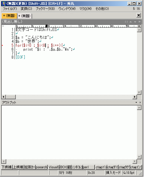Switch to the second (無題) tab
Viewport: 144px width, 177px height.
24,16
